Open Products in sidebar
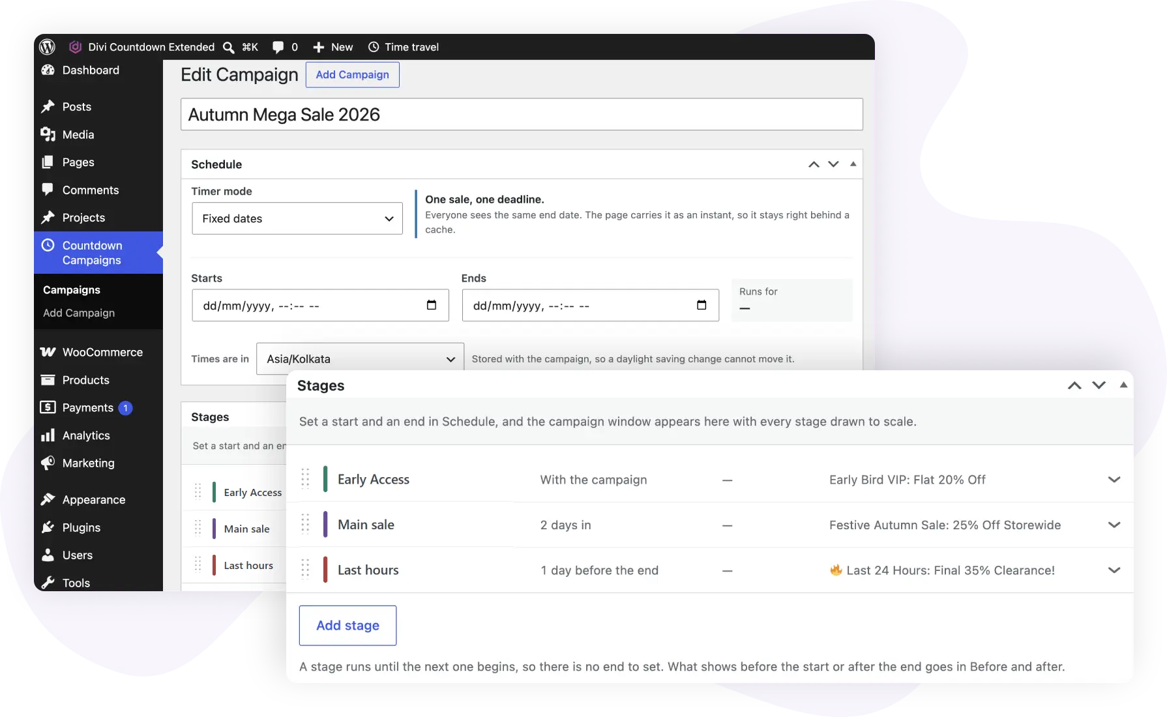The height and width of the screenshot is (717, 1167). point(98,380)
